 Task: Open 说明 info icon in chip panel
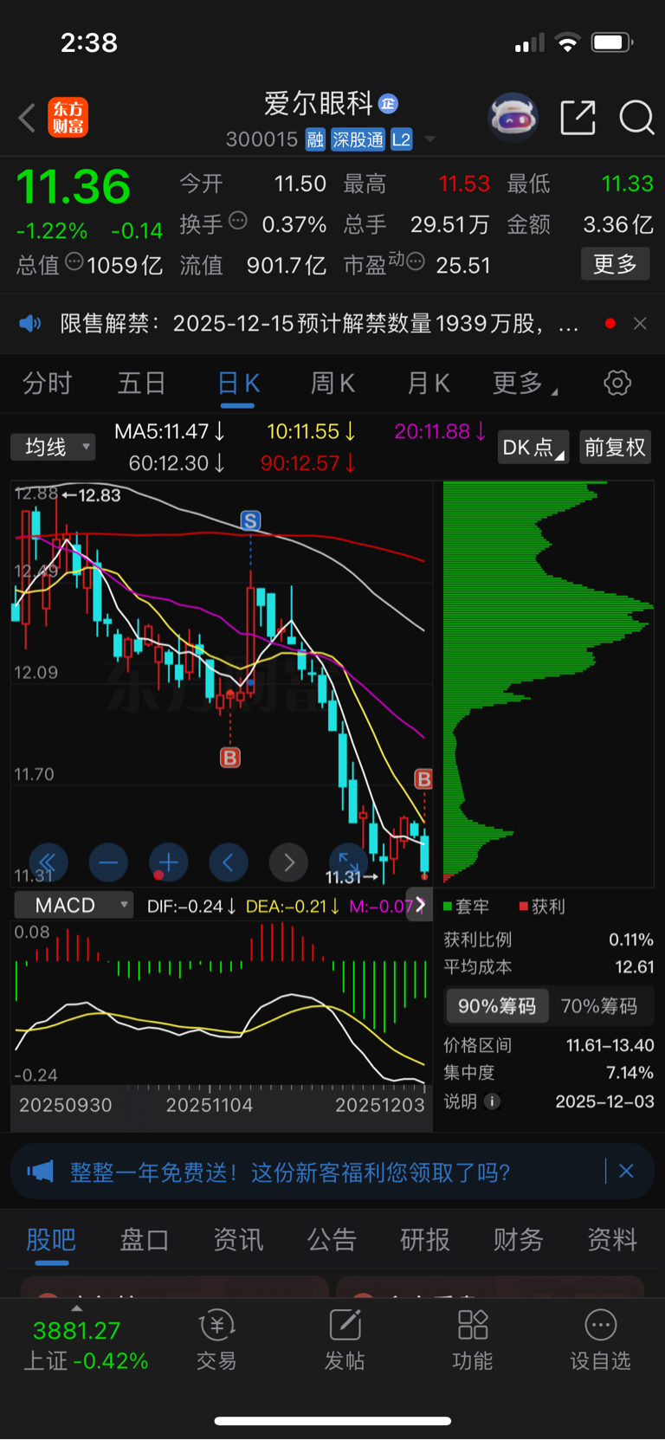492,1101
